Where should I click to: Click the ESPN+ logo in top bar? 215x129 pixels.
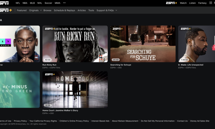(171, 3)
